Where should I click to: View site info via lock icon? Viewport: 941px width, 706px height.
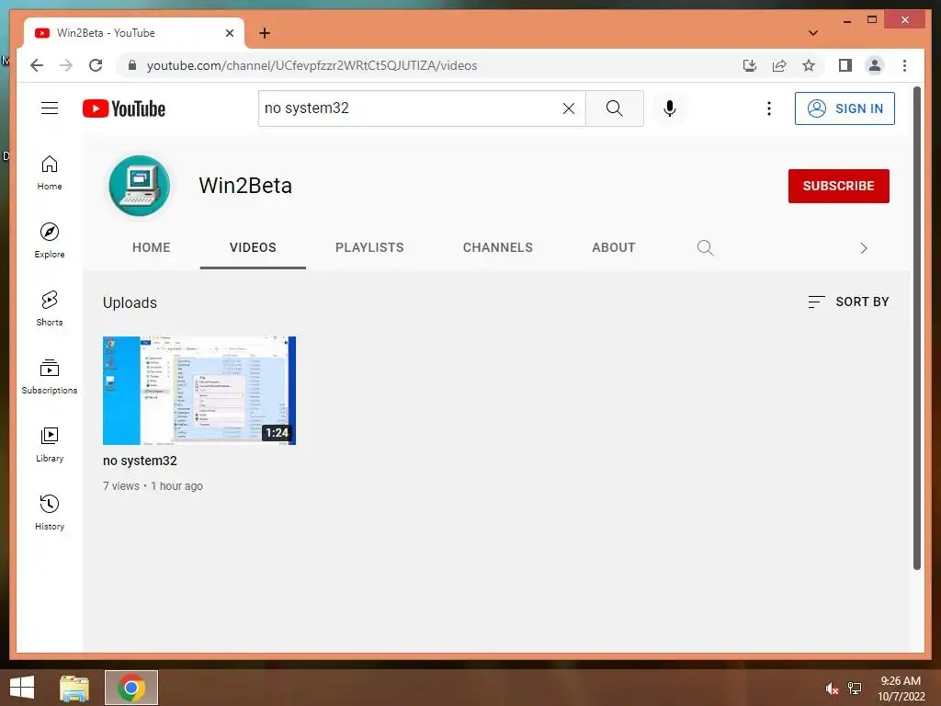pyautogui.click(x=132, y=65)
